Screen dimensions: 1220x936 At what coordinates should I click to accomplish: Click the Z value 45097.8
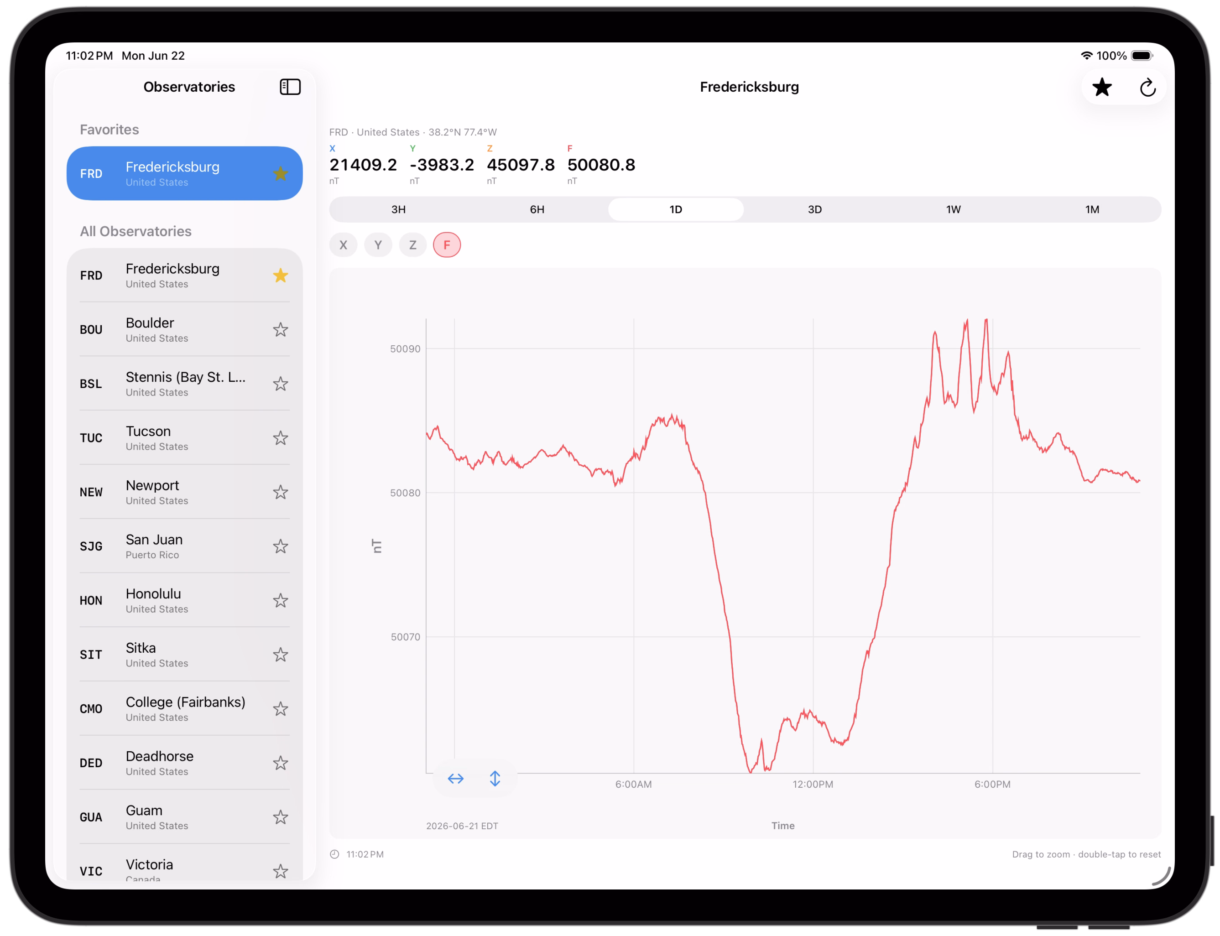521,165
